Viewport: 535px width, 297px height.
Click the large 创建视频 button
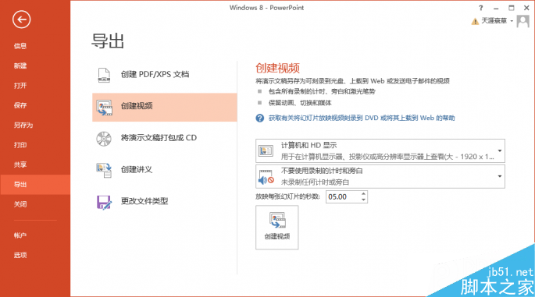pyautogui.click(x=276, y=227)
